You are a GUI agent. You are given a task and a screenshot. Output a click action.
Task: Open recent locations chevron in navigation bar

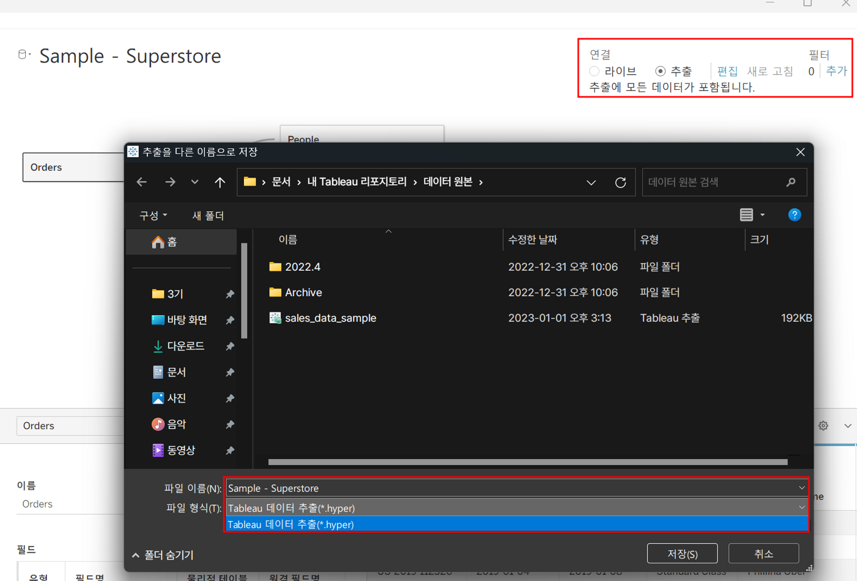pyautogui.click(x=195, y=182)
